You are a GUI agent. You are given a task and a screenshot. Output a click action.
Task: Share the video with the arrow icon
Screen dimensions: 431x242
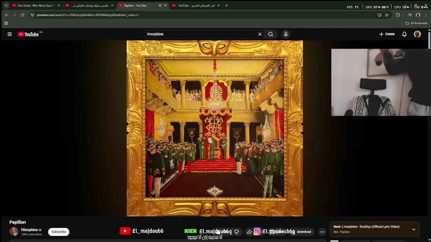tap(249, 232)
